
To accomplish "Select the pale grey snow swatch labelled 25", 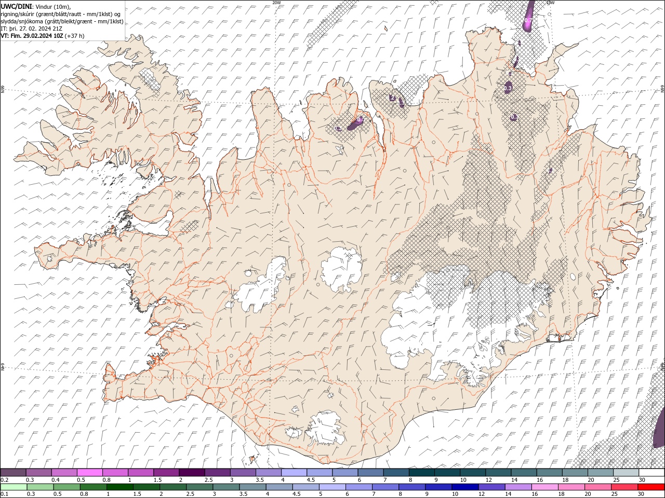I will pyautogui.click(x=626, y=473).
